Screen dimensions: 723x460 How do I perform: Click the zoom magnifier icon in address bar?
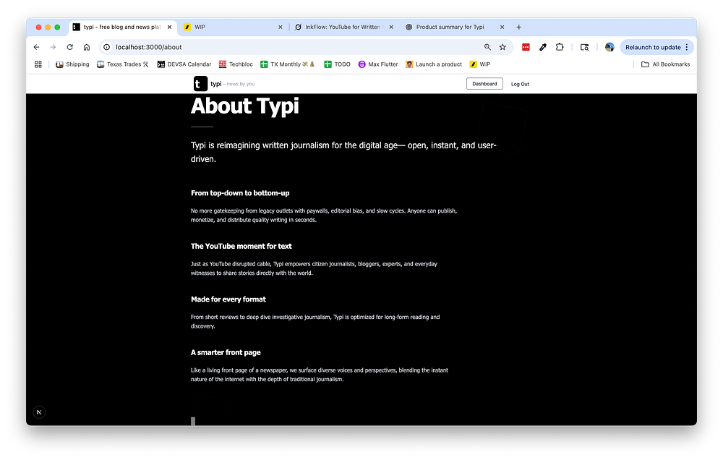click(x=487, y=47)
